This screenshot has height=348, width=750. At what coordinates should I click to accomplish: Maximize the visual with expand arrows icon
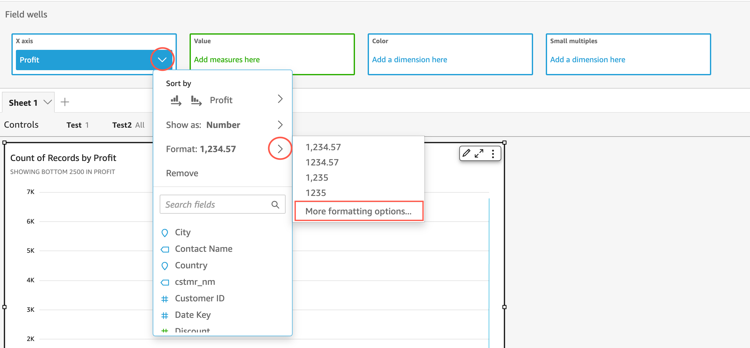pos(479,153)
